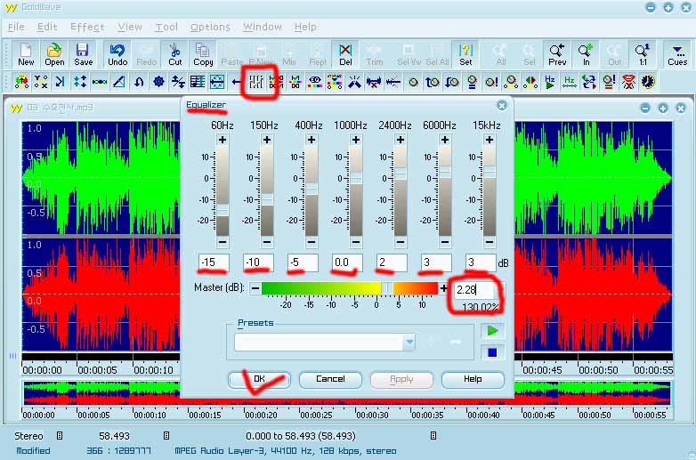Open the Tool menu
Image resolution: width=696 pixels, height=460 pixels.
coord(166,27)
